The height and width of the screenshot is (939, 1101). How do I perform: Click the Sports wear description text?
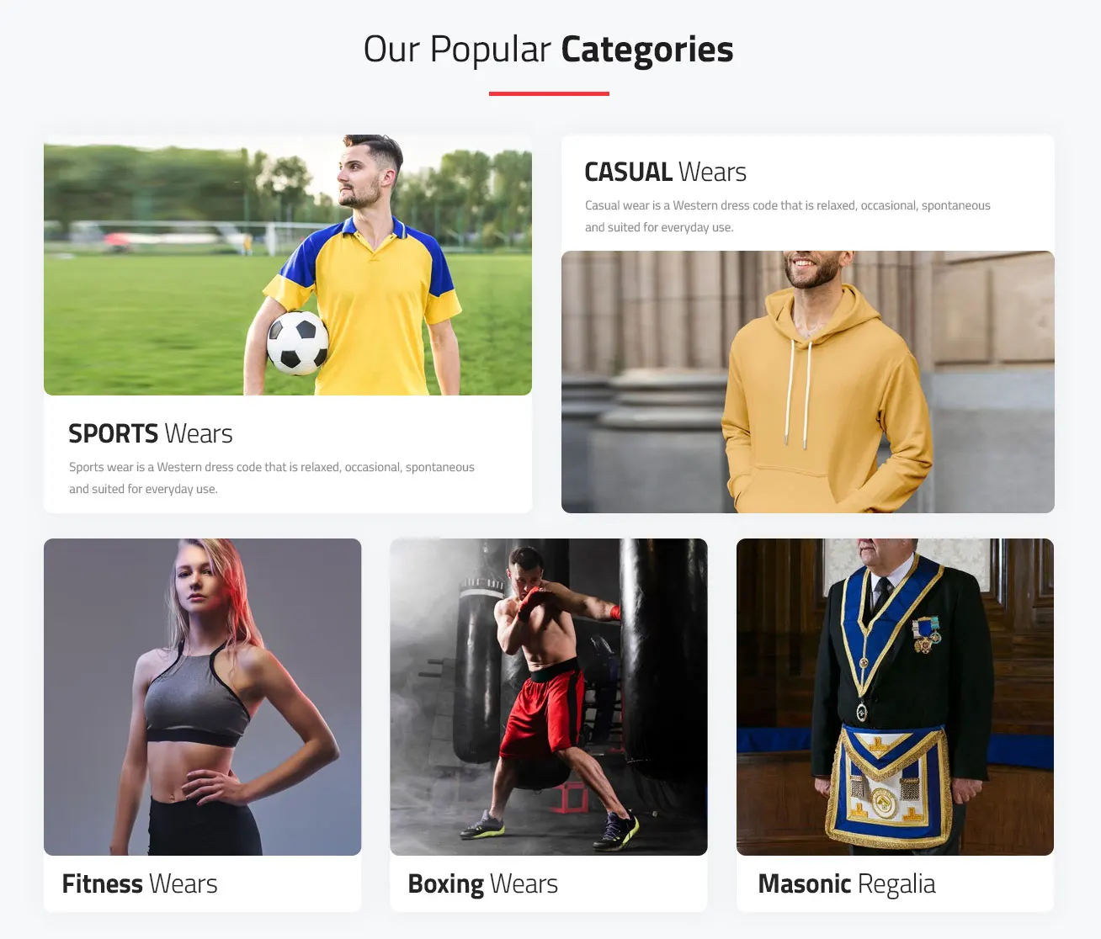coord(272,478)
